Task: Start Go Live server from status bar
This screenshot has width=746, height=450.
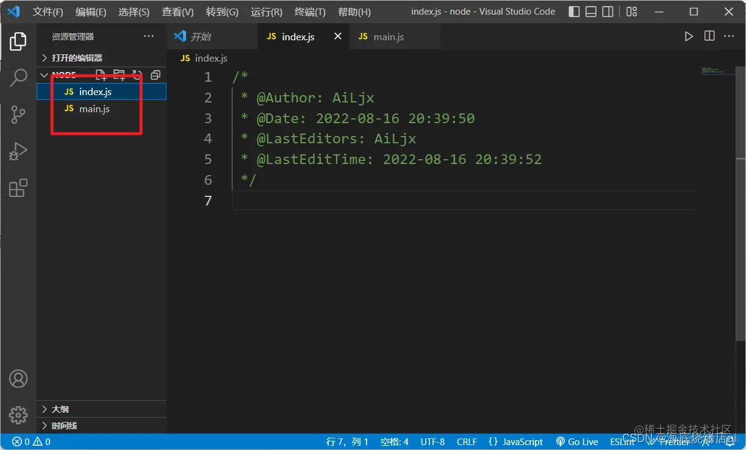Action: coord(577,442)
